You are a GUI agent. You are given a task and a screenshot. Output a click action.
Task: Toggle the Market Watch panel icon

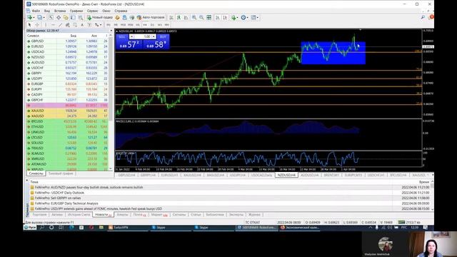tap(51, 17)
